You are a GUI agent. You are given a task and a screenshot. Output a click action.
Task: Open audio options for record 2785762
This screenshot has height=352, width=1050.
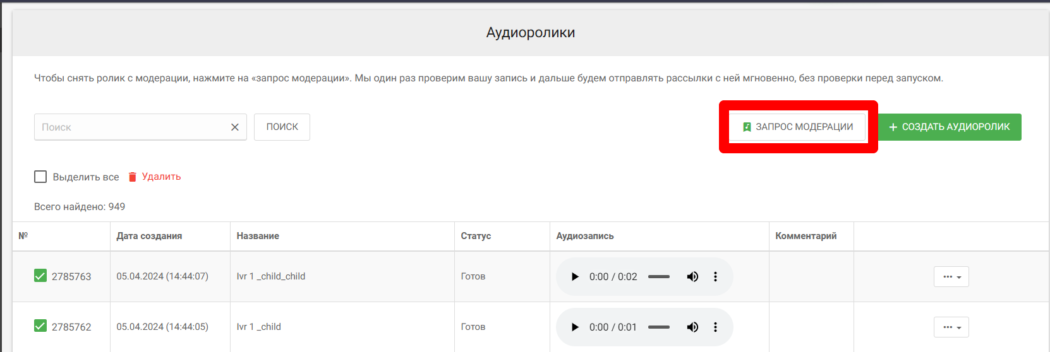(x=715, y=327)
